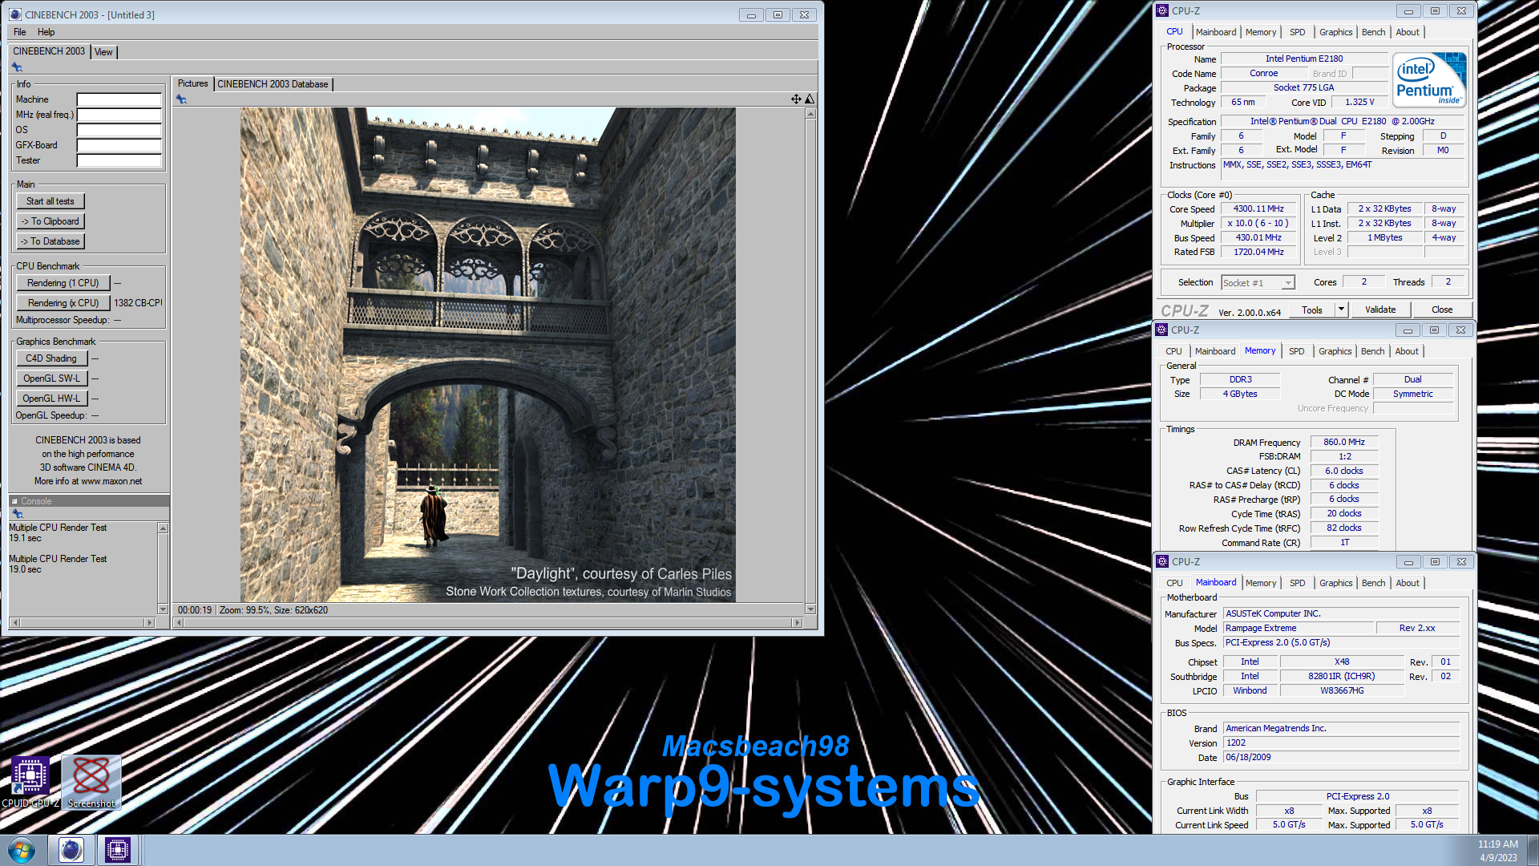
Task: Click the Rampage Extreme model field
Action: tap(1299, 629)
